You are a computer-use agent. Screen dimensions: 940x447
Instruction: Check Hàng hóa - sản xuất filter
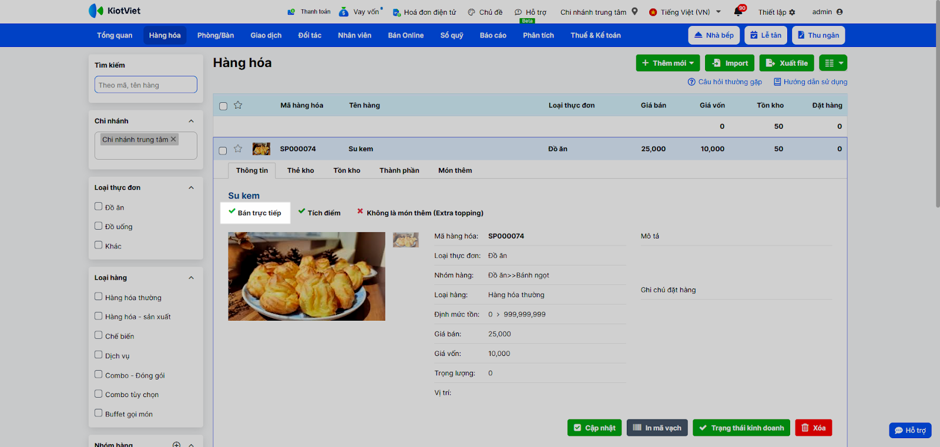[x=99, y=316]
